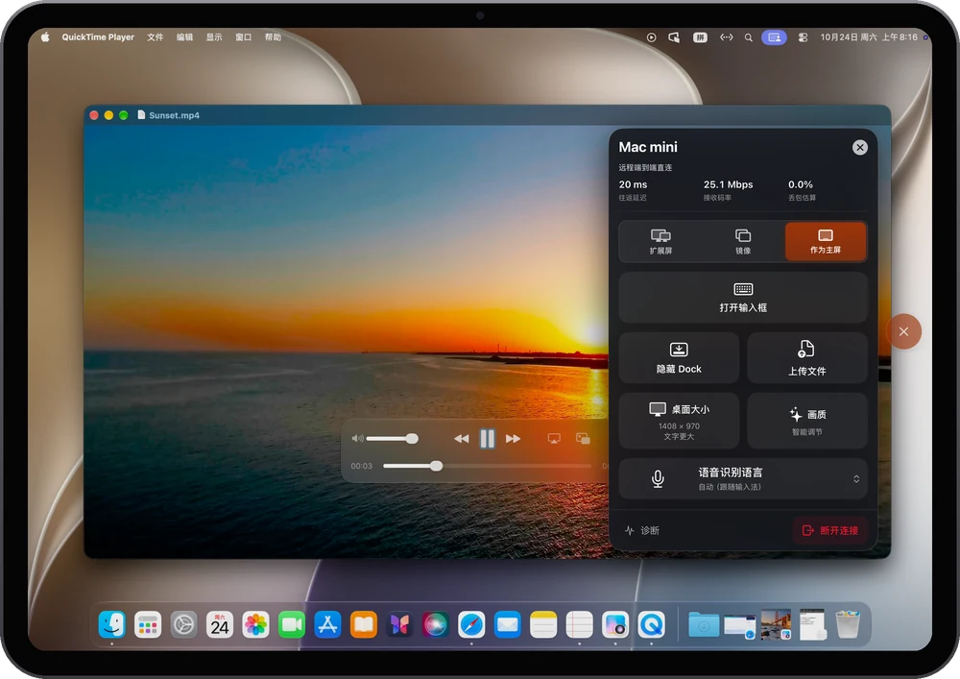This screenshot has width=960, height=679.
Task: Open the QuickTime Player menu
Action: 98,36
